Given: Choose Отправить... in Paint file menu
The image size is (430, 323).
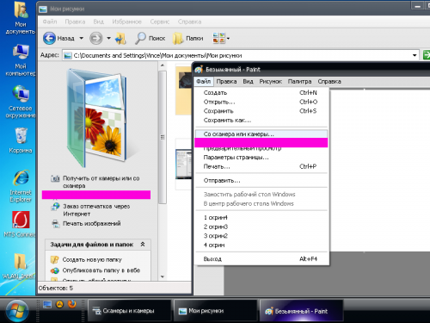Looking at the screenshot, I should coord(261,181).
